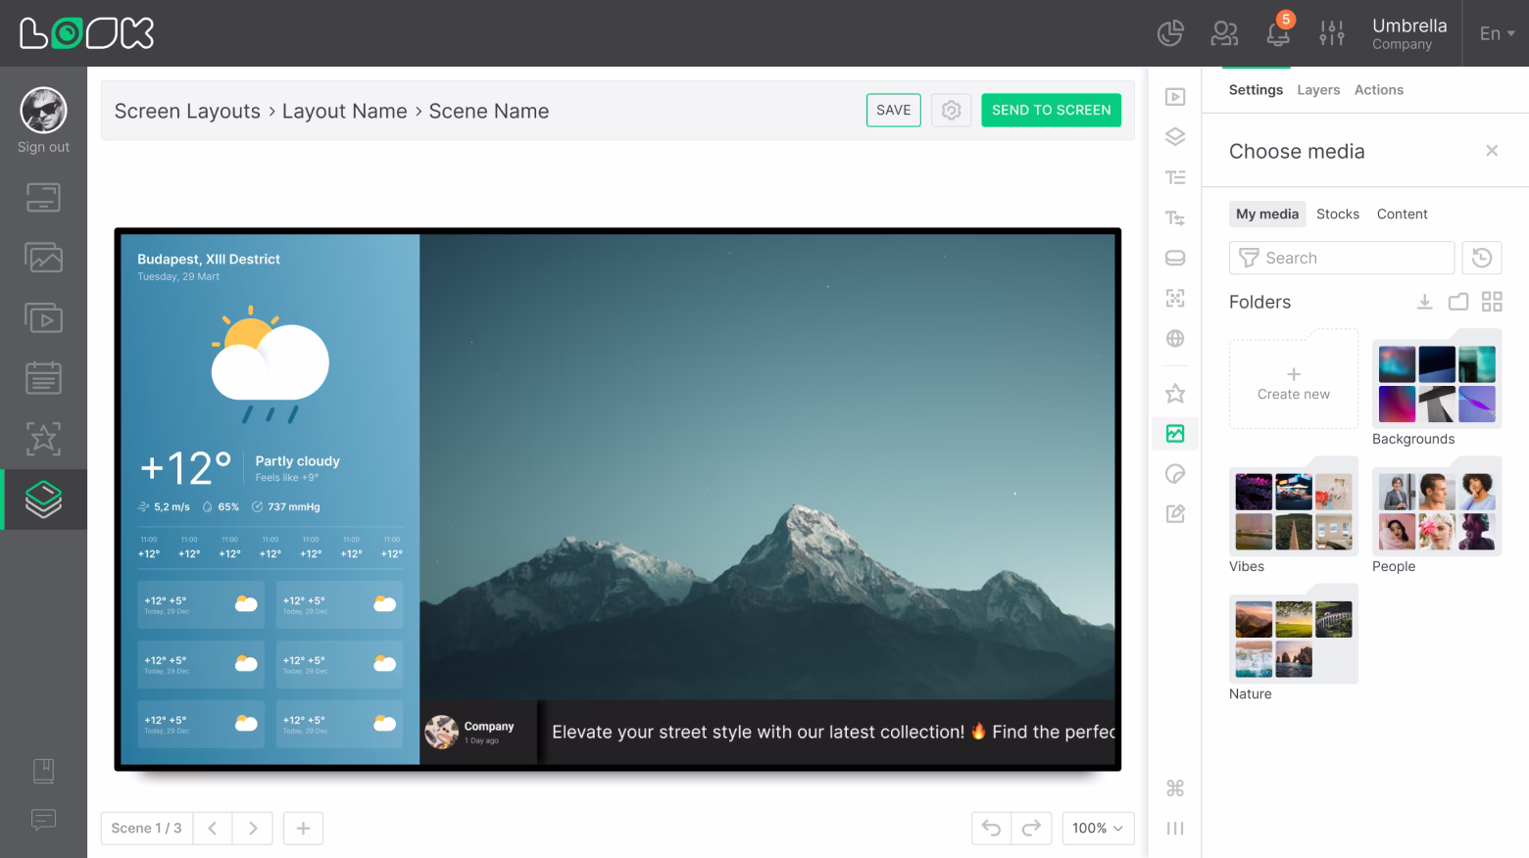Viewport: 1529px width, 858px height.
Task: Open notifications bell with 5 badge
Action: (1278, 31)
